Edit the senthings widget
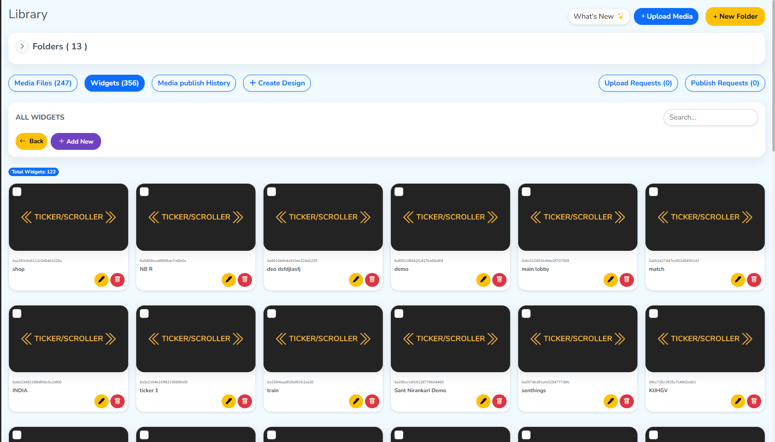Viewport: 775px width, 442px height. [x=611, y=401]
